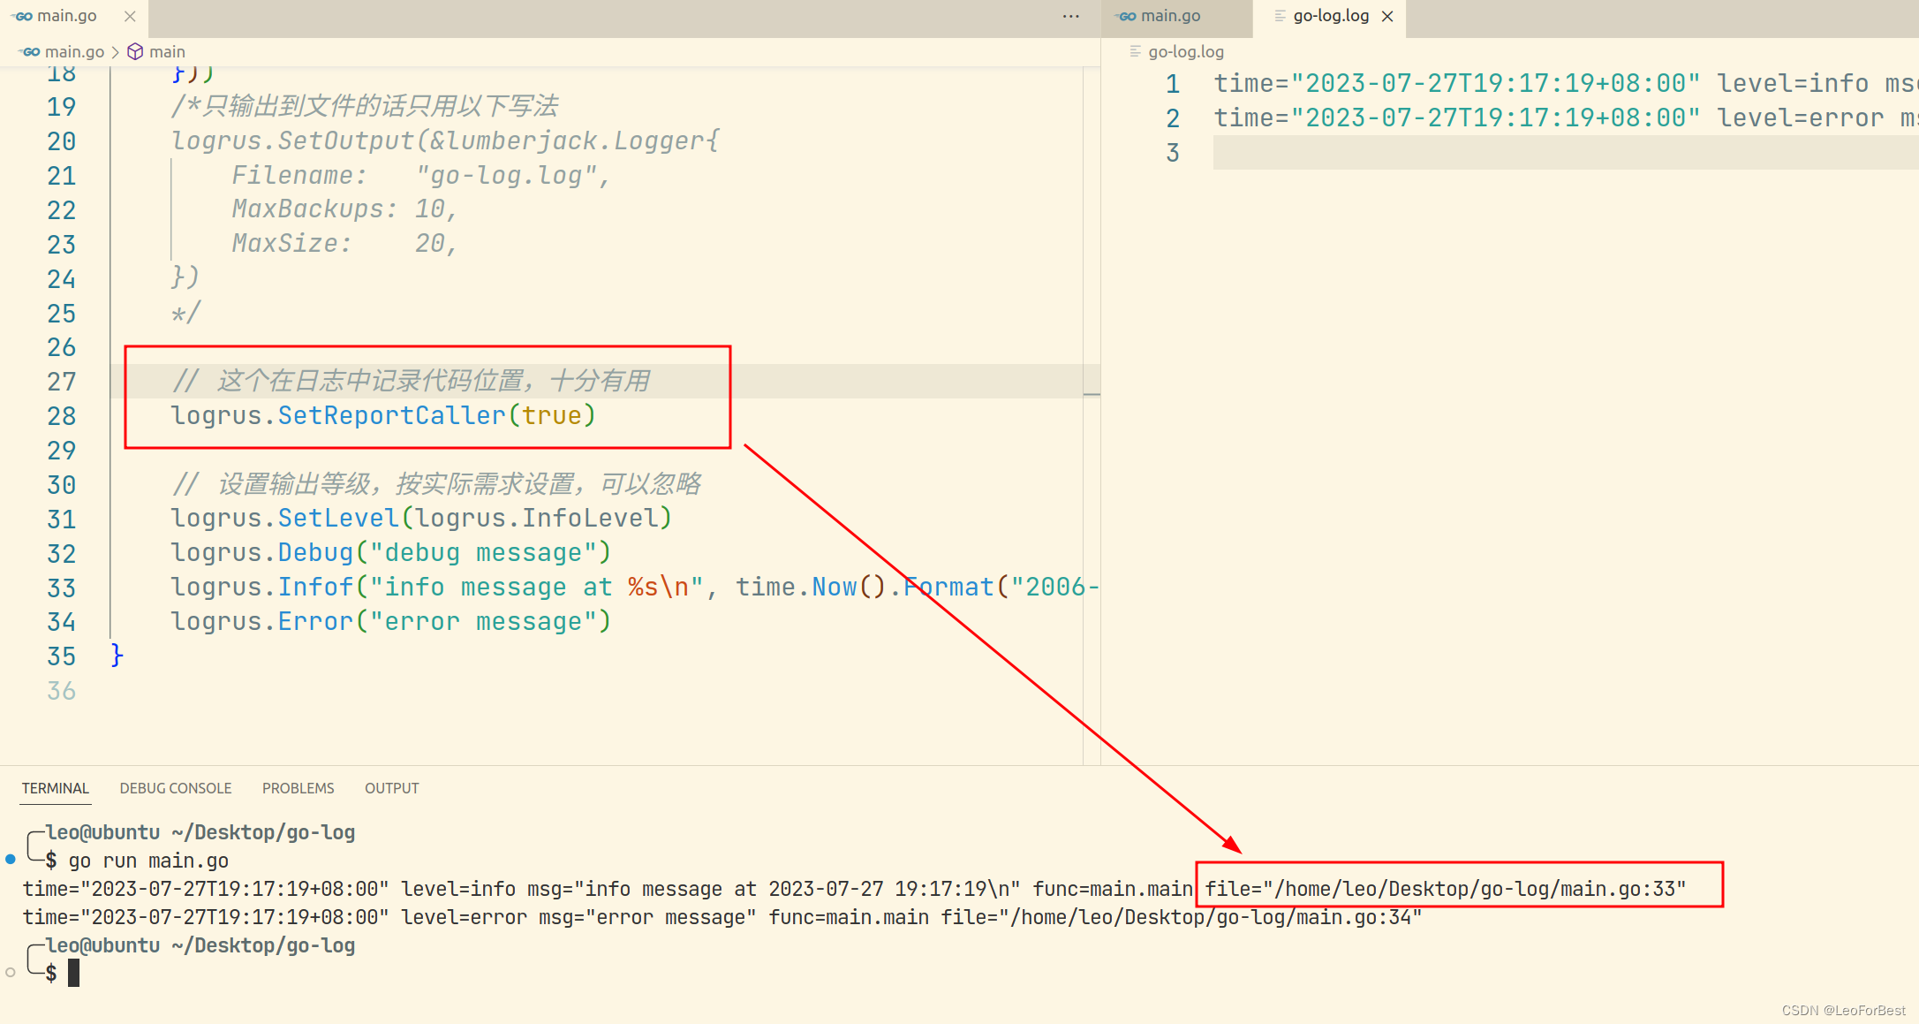Open the More Actions ellipsis menu
This screenshot has width=1919, height=1024.
tap(1070, 17)
